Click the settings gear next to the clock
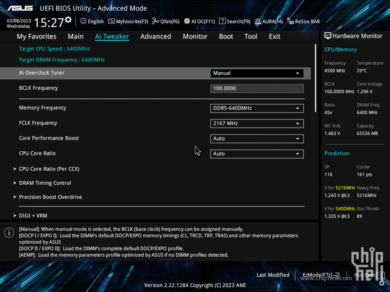Viewport: 390px width, 292px height. 68,19
